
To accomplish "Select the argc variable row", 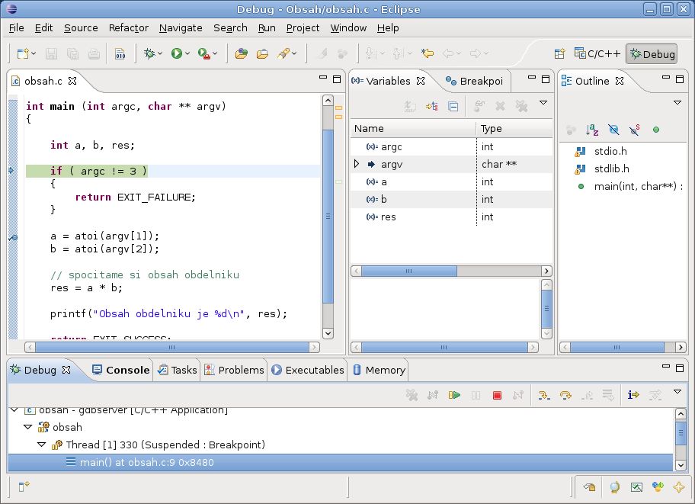I will click(x=452, y=147).
